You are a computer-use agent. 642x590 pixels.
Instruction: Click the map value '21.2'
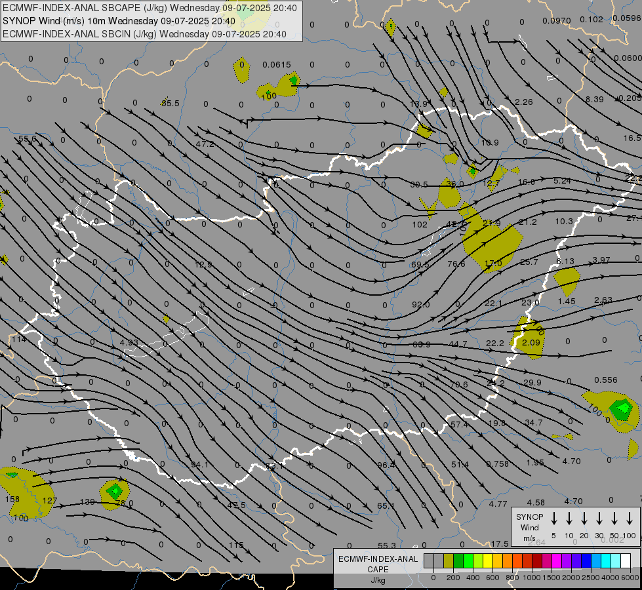[528, 222]
